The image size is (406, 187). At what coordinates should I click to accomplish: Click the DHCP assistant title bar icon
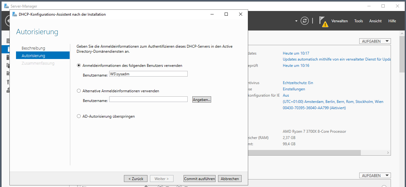pyautogui.click(x=14, y=14)
